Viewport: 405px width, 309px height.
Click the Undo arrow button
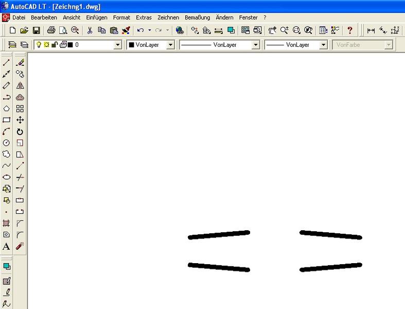(140, 30)
